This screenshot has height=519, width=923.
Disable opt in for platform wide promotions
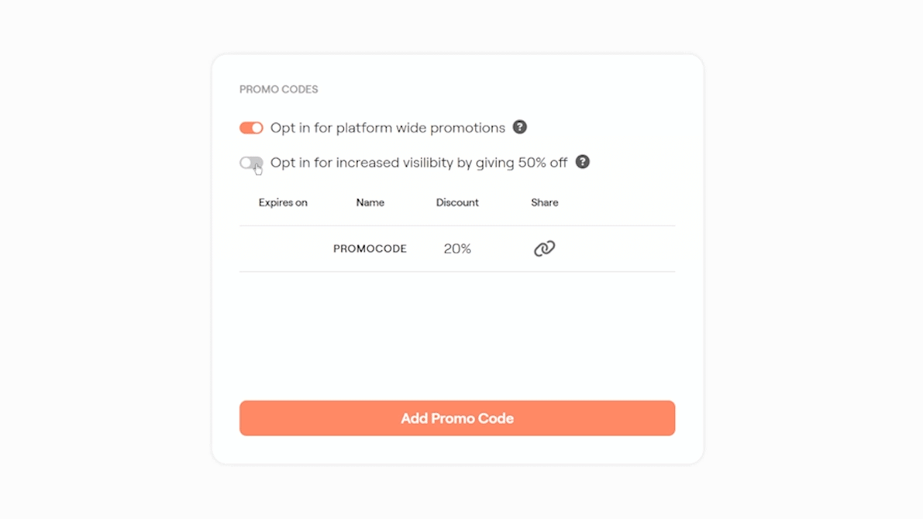pos(250,127)
